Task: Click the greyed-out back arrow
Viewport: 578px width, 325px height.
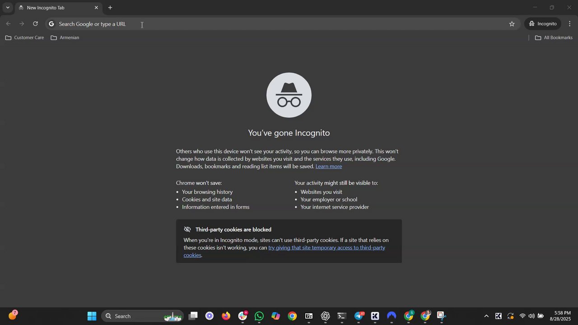Action: point(8,24)
